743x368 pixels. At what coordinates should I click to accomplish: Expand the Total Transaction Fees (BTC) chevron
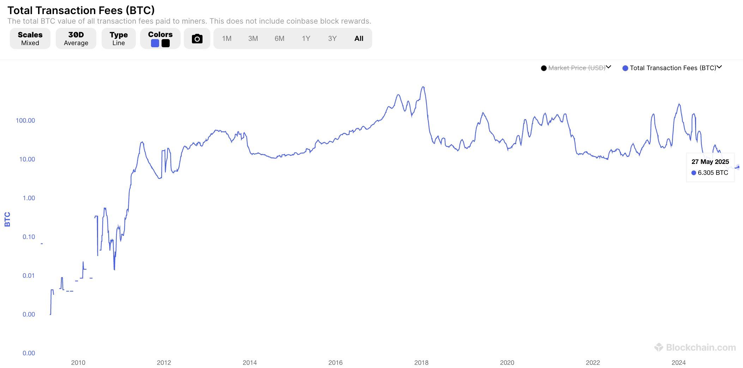click(x=719, y=67)
